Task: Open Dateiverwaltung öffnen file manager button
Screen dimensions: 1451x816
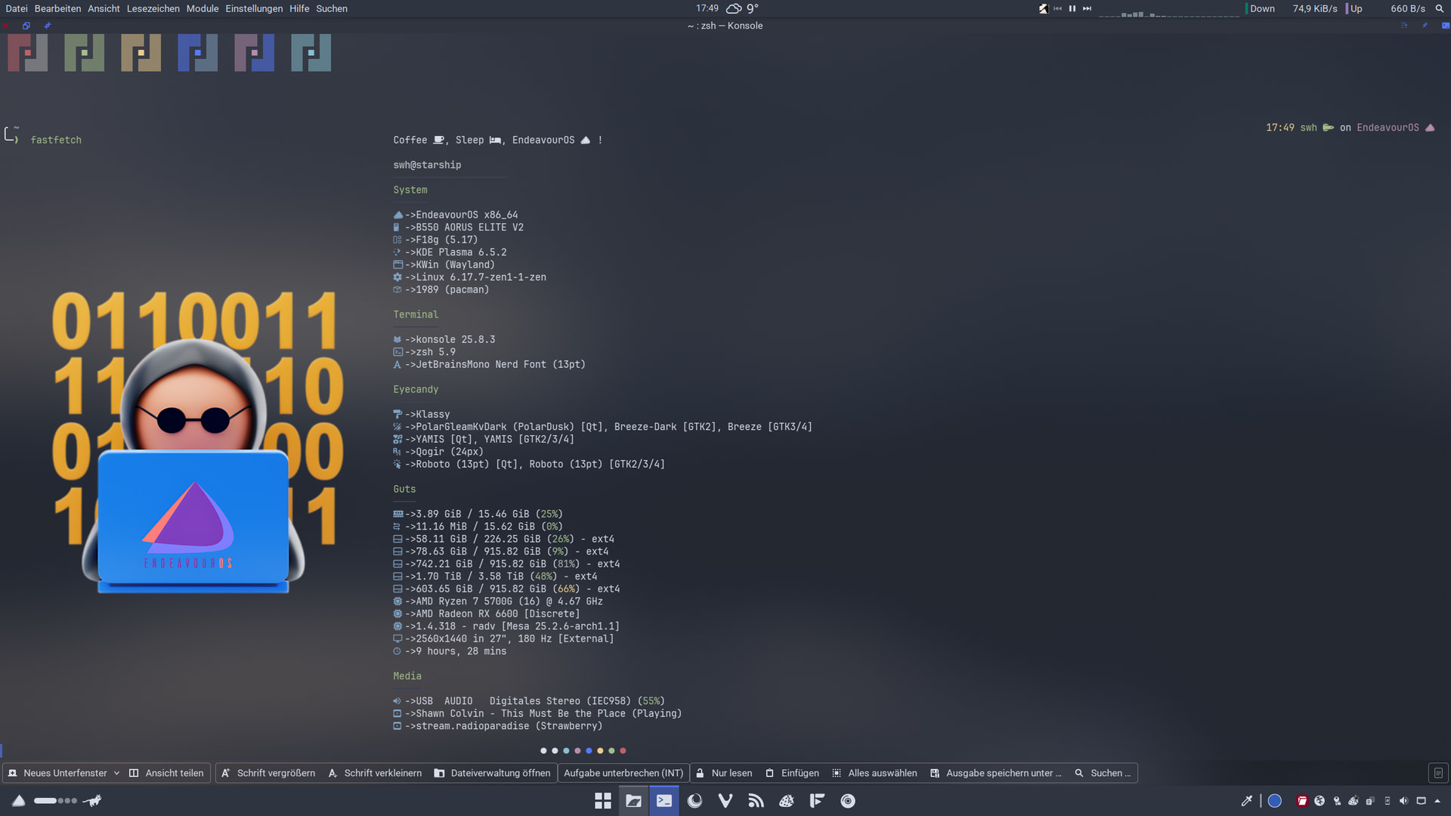Action: (492, 773)
